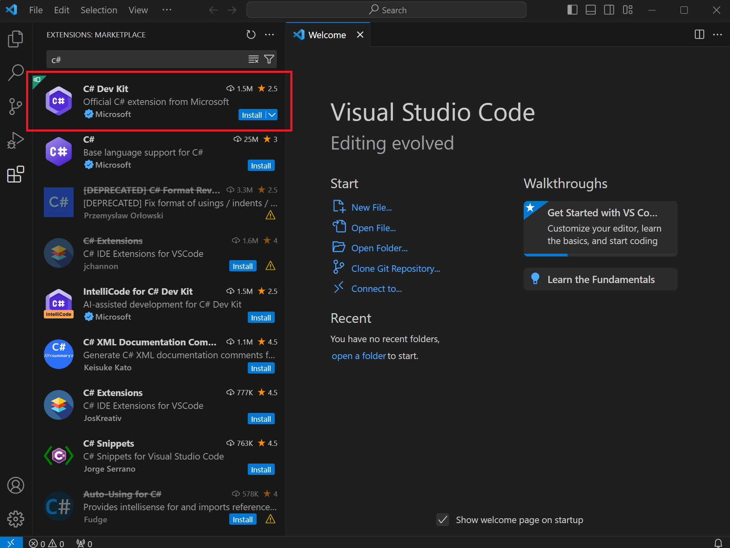This screenshot has width=730, height=548.
Task: Open the editor more actions menu
Action: click(718, 35)
